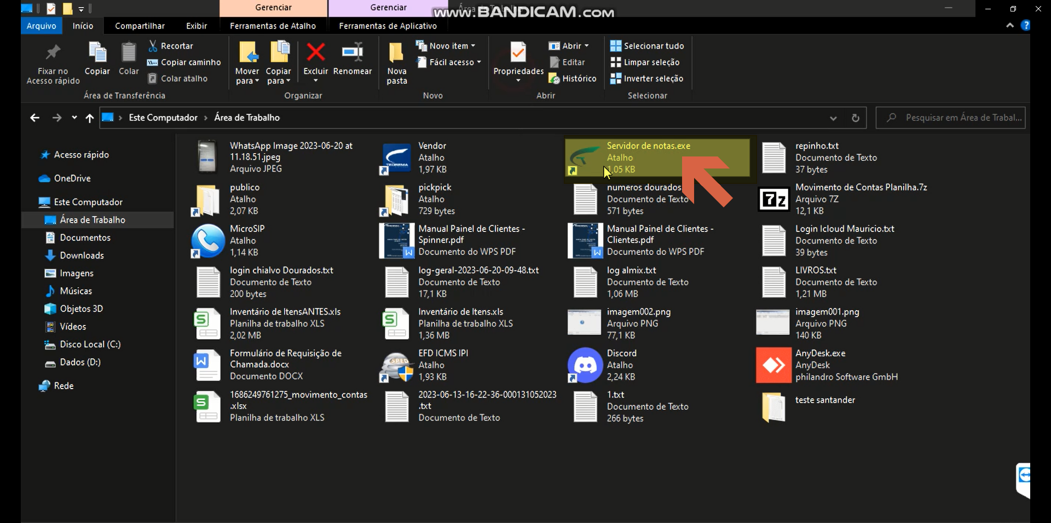Click Limpar seleção
Viewport: 1051px width, 523px height.
click(645, 62)
